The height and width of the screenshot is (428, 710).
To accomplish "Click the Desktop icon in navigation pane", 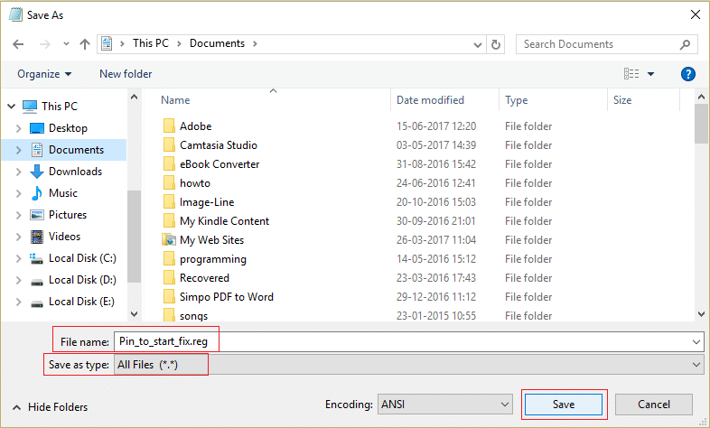I will [x=37, y=128].
